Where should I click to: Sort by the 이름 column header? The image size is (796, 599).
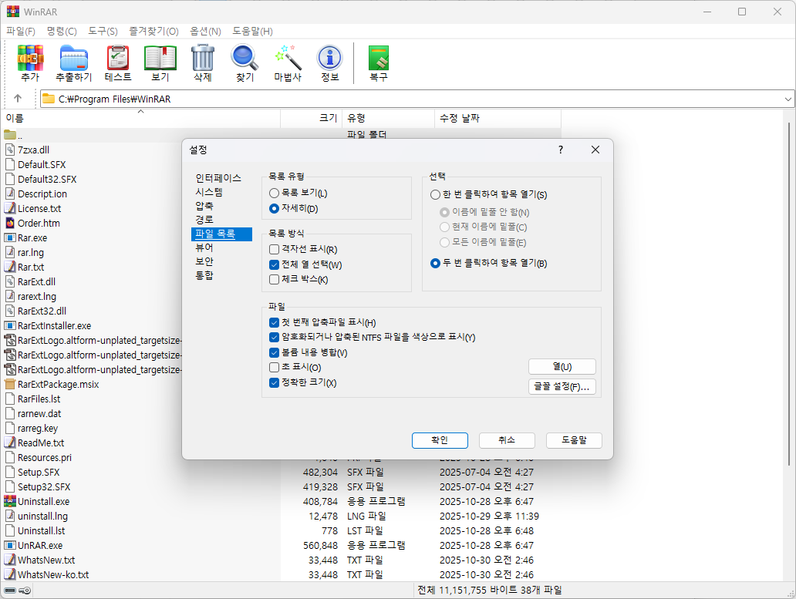(140, 118)
